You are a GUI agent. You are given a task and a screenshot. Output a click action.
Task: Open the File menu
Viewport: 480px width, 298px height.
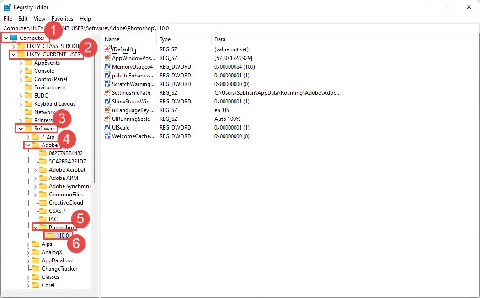[8, 19]
